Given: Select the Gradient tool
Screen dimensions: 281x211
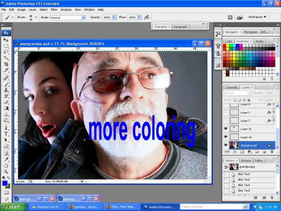Looking at the screenshot, I should coord(6,108).
